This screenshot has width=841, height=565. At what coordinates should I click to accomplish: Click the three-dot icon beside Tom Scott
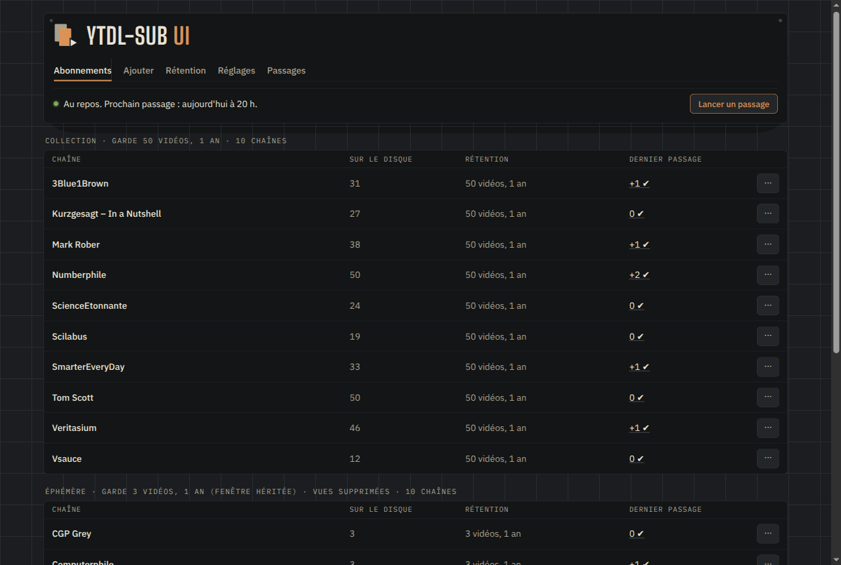[768, 397]
